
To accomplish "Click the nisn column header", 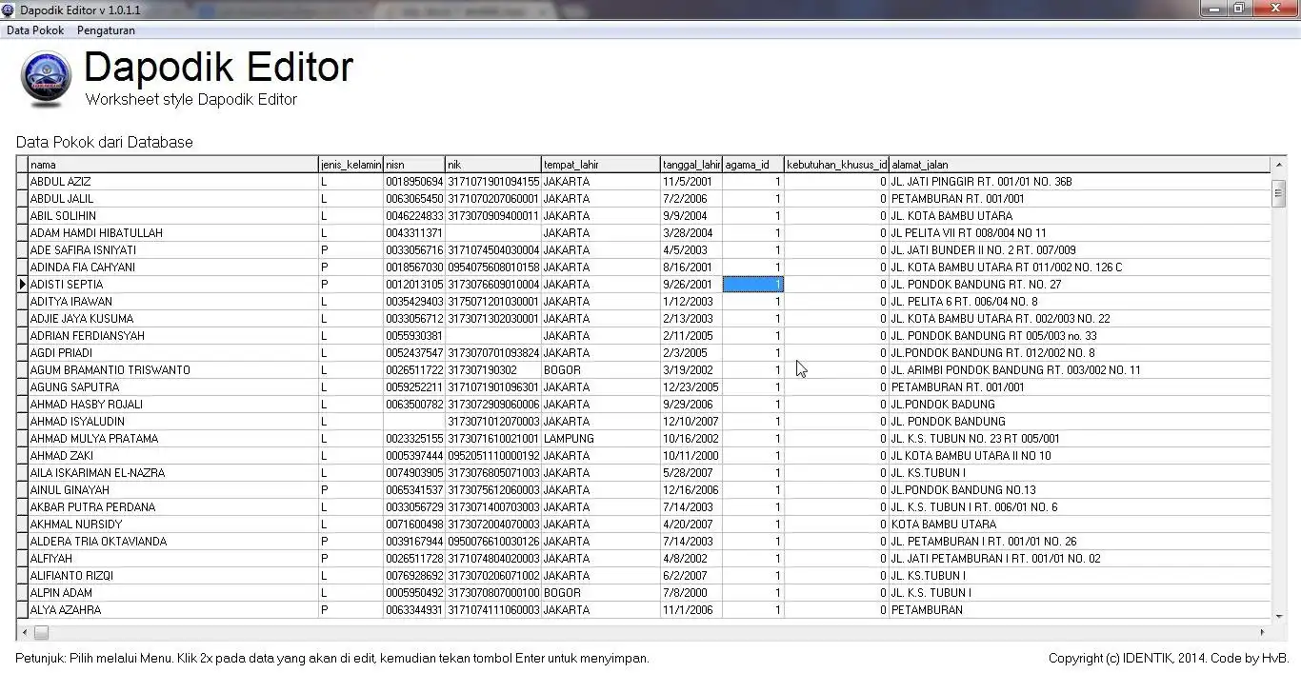I will (414, 165).
